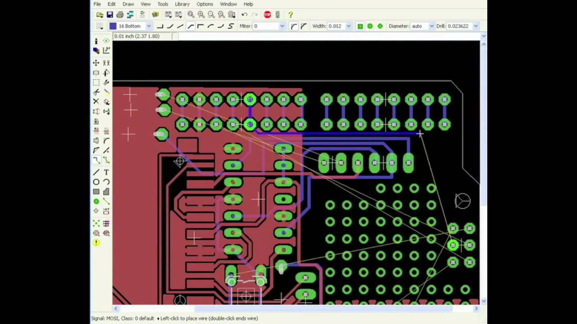Select the Ratsnest tool in sidebar
This screenshot has height=324, width=577.
pyautogui.click(x=96, y=223)
